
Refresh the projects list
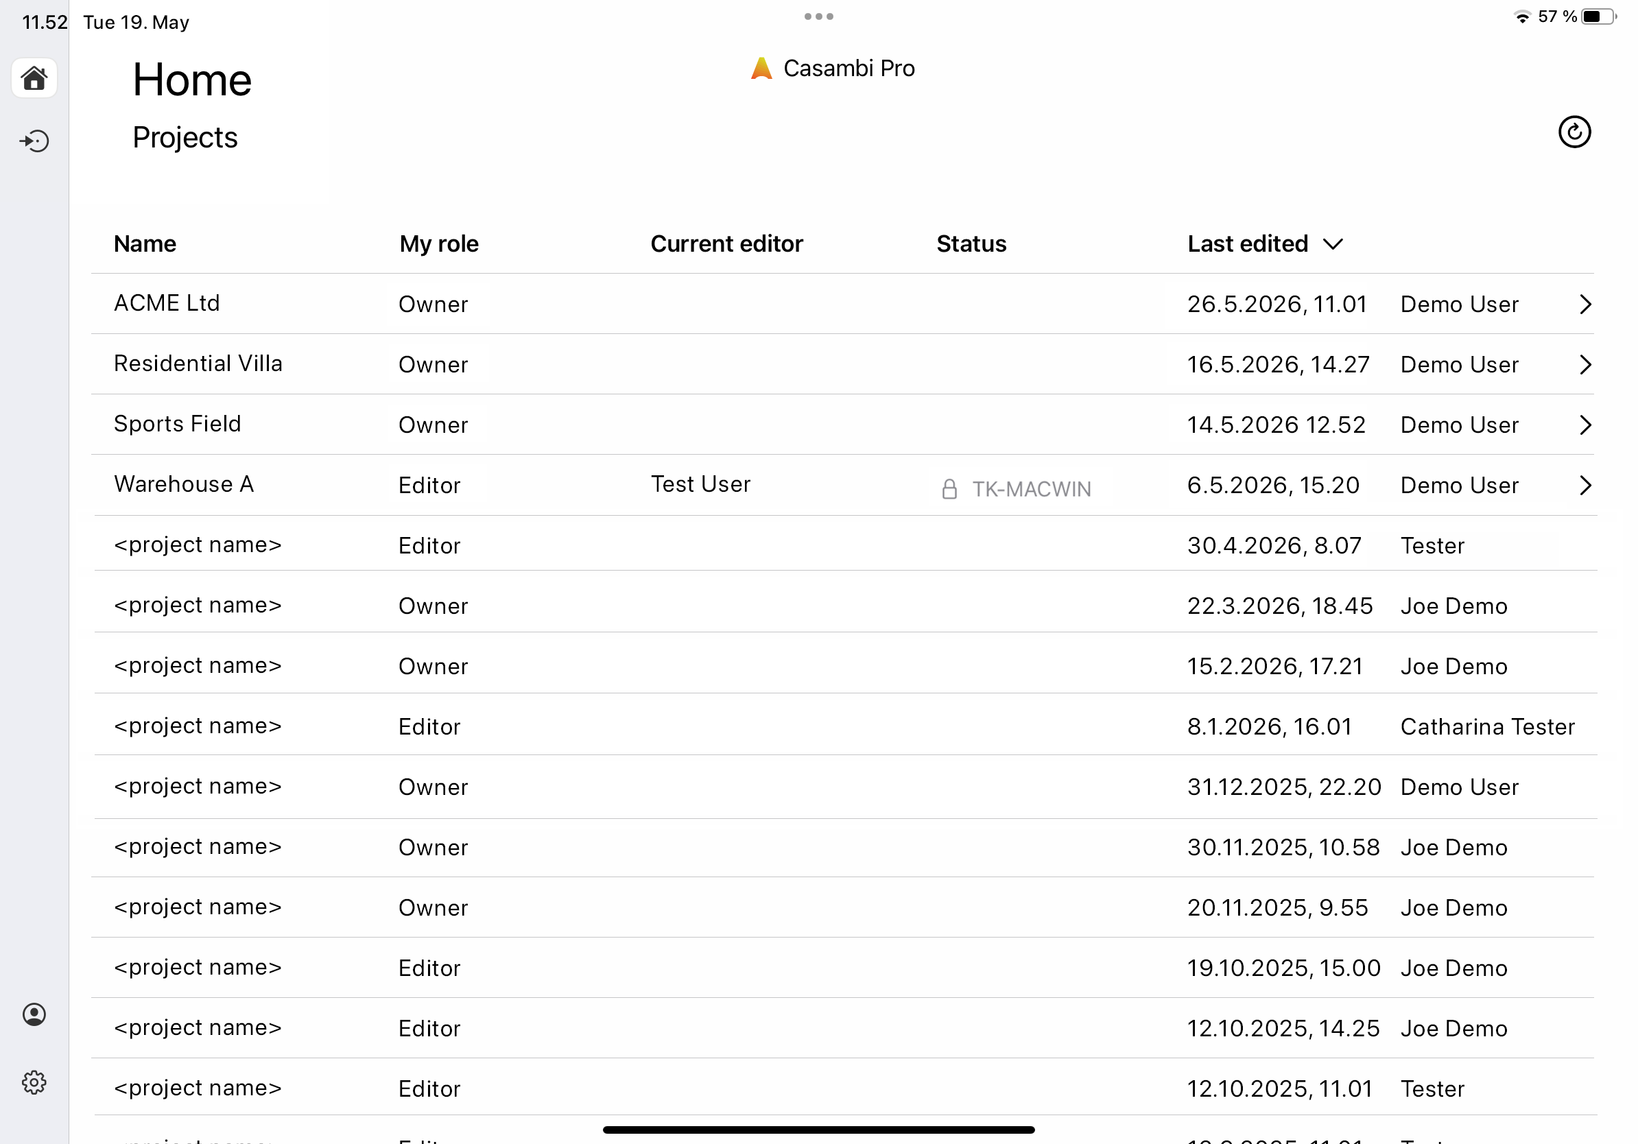1574,132
